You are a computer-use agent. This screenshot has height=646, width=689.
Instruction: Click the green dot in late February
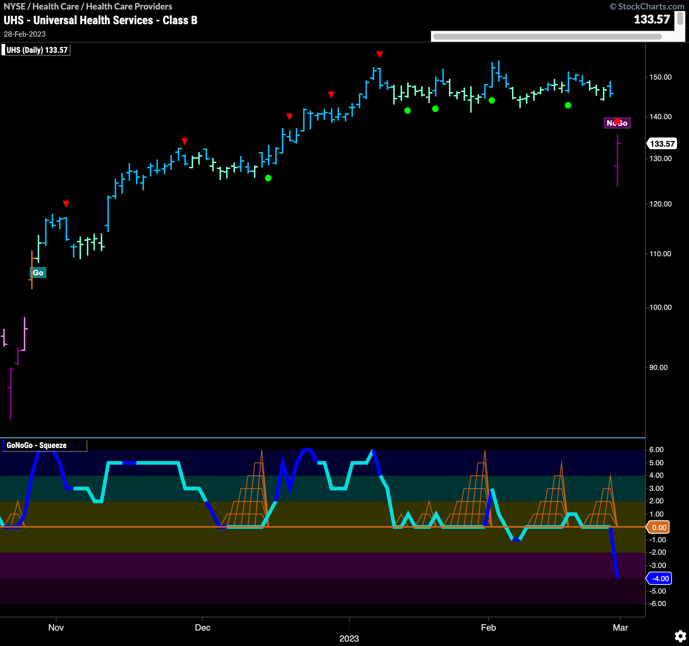point(568,105)
